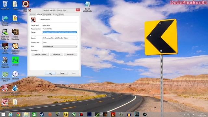Launch Google Chrome from taskbar
Image resolution: width=208 pixels, height=117 pixels.
[18, 114]
